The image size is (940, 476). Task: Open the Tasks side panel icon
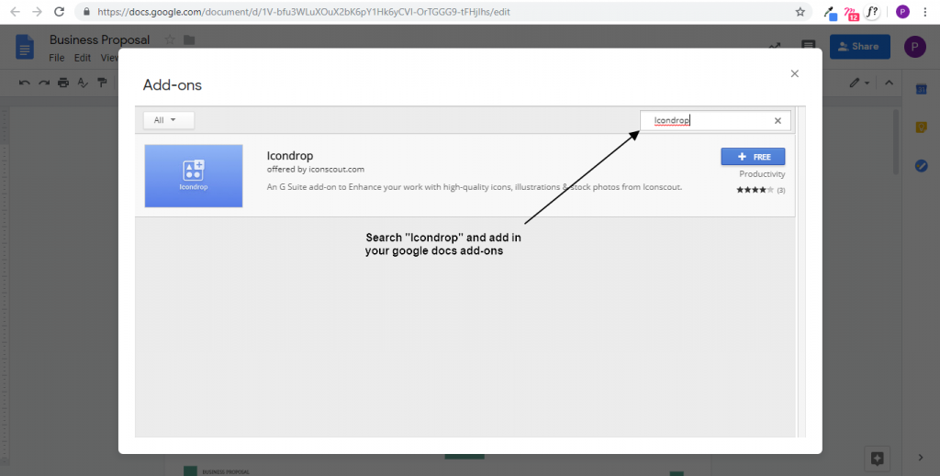(x=922, y=166)
